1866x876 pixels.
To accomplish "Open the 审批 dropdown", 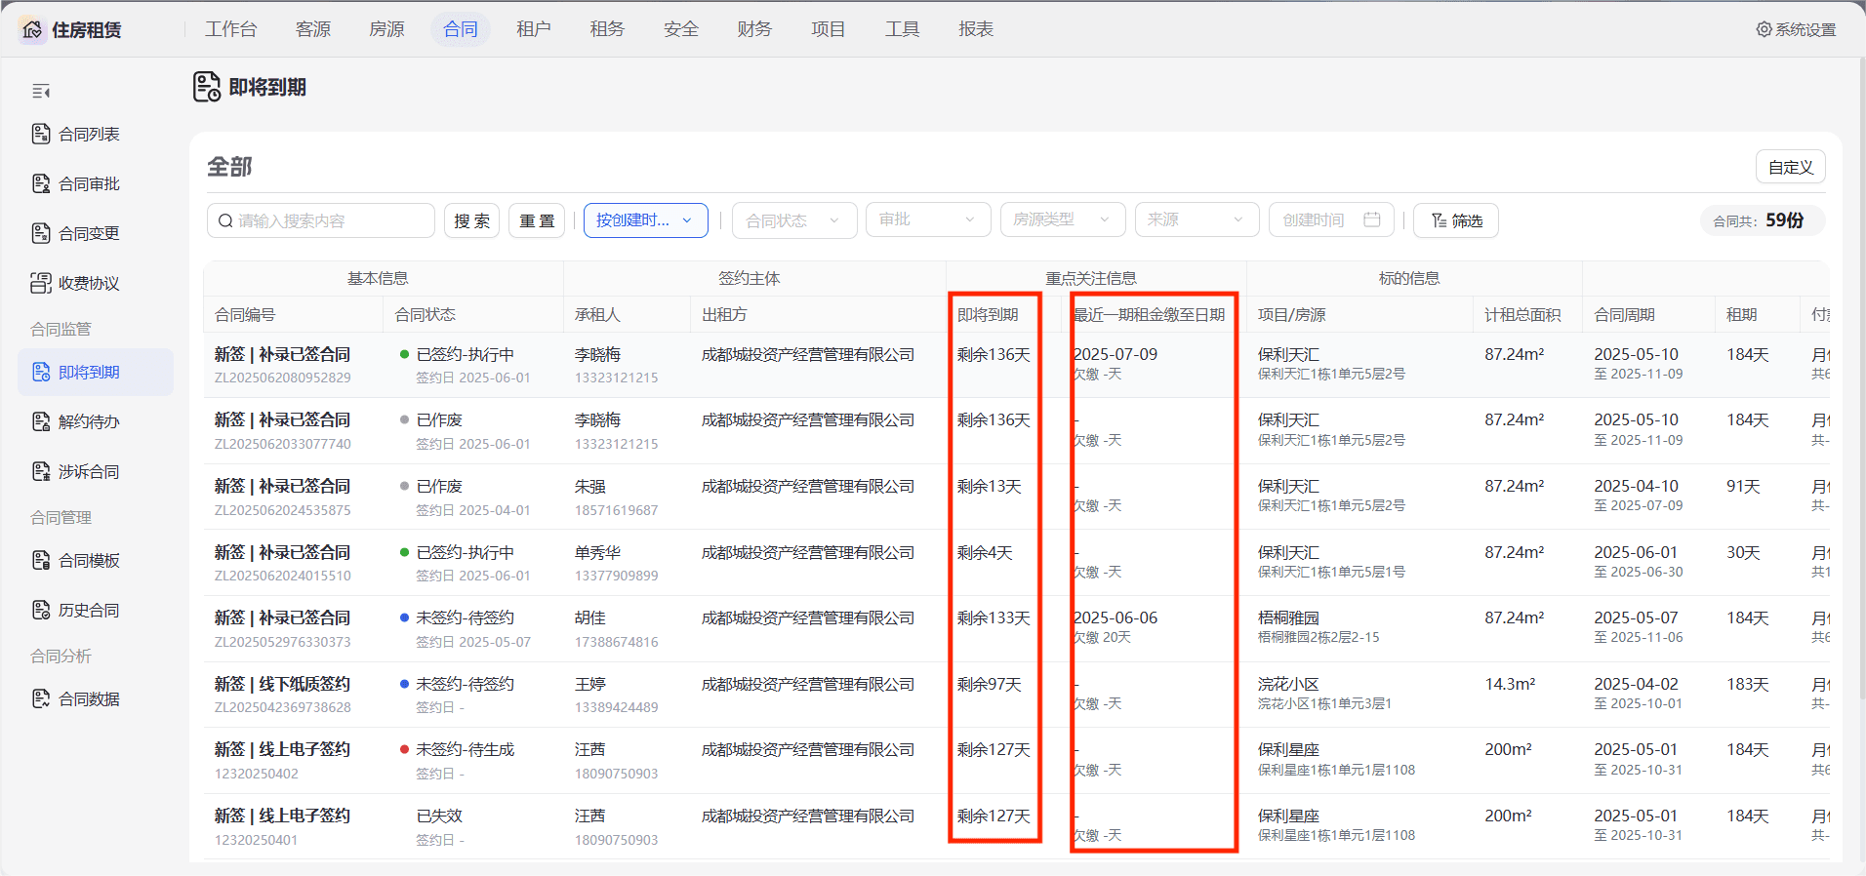I will click(x=928, y=219).
